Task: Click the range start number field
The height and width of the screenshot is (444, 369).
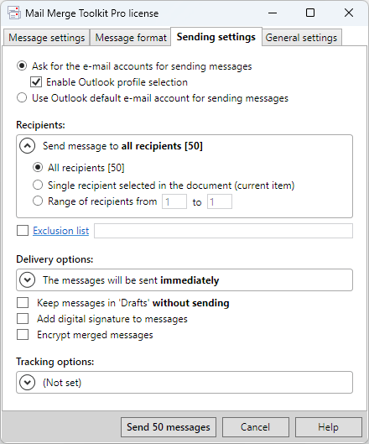Action: click(x=174, y=201)
